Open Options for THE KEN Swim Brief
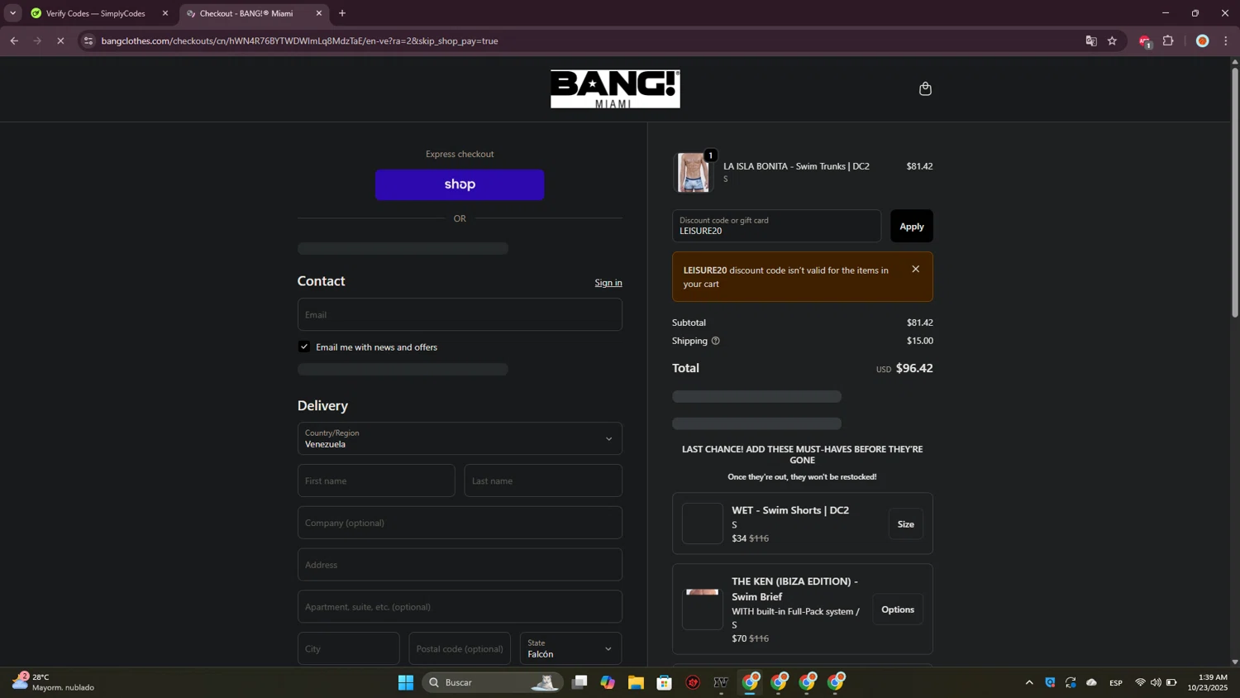 pos(898,610)
